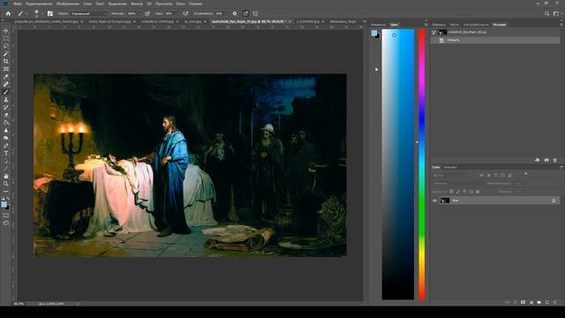This screenshot has width=565, height=318.
Task: Toggle layer filtering switch in Layers panel
Action: (526, 174)
